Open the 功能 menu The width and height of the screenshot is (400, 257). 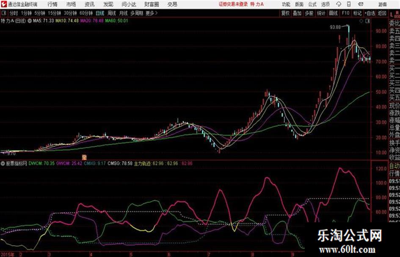286,4
